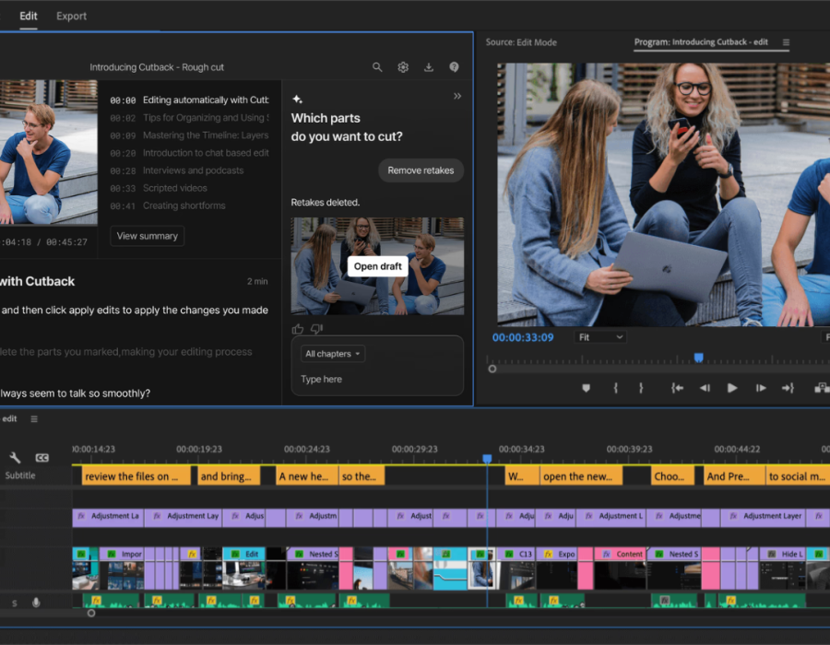Open Cutback settings gear icon
830x645 pixels.
403,67
